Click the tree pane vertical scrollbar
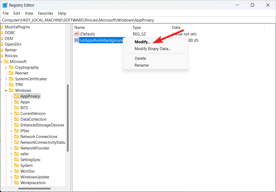This screenshot has height=192, width=276. click(68, 118)
